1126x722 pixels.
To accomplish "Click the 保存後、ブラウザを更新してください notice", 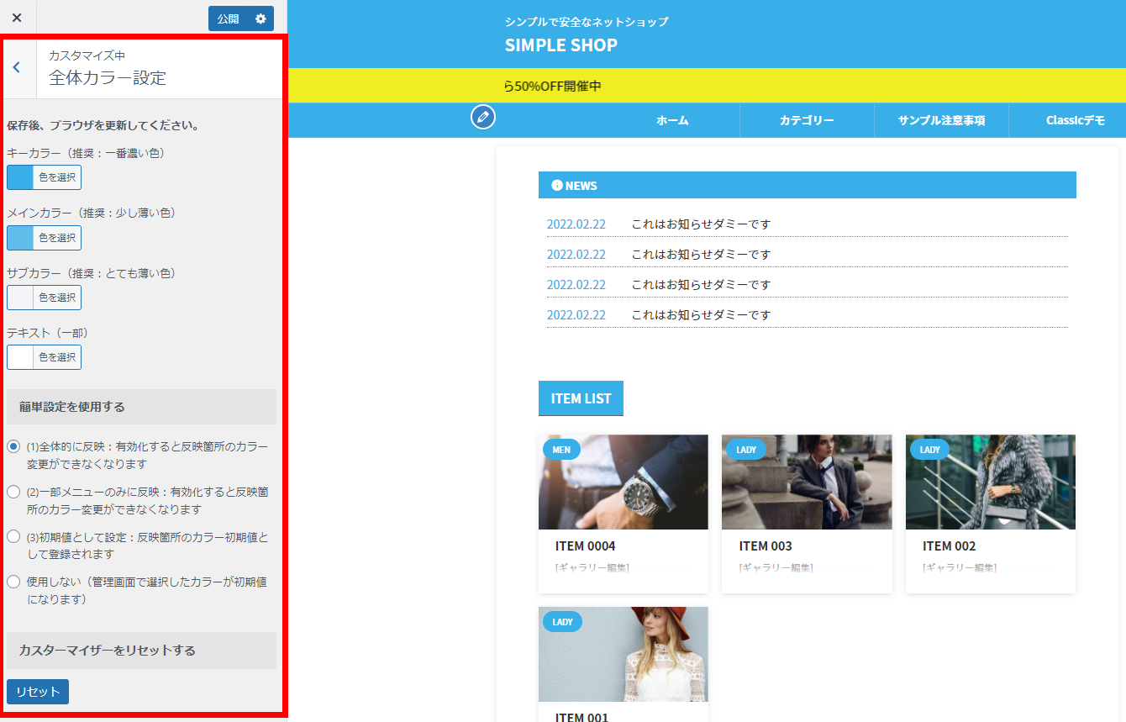I will 103,126.
